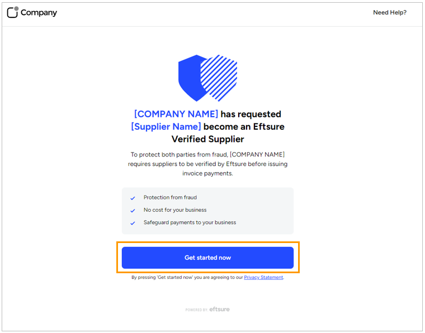Click checkmark beside Protection from fraud
425x333 pixels.
point(133,198)
